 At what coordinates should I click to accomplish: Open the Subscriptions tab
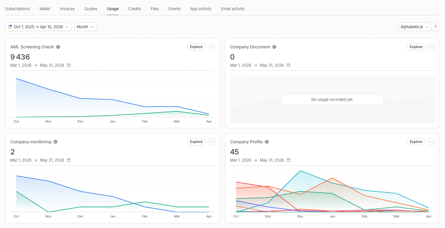[x=17, y=9]
